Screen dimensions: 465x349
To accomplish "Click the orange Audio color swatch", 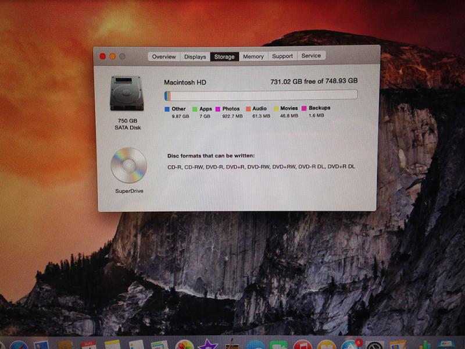I will click(248, 109).
